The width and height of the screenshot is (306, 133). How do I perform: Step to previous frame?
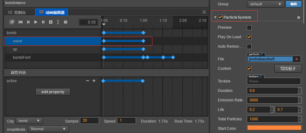28,22
